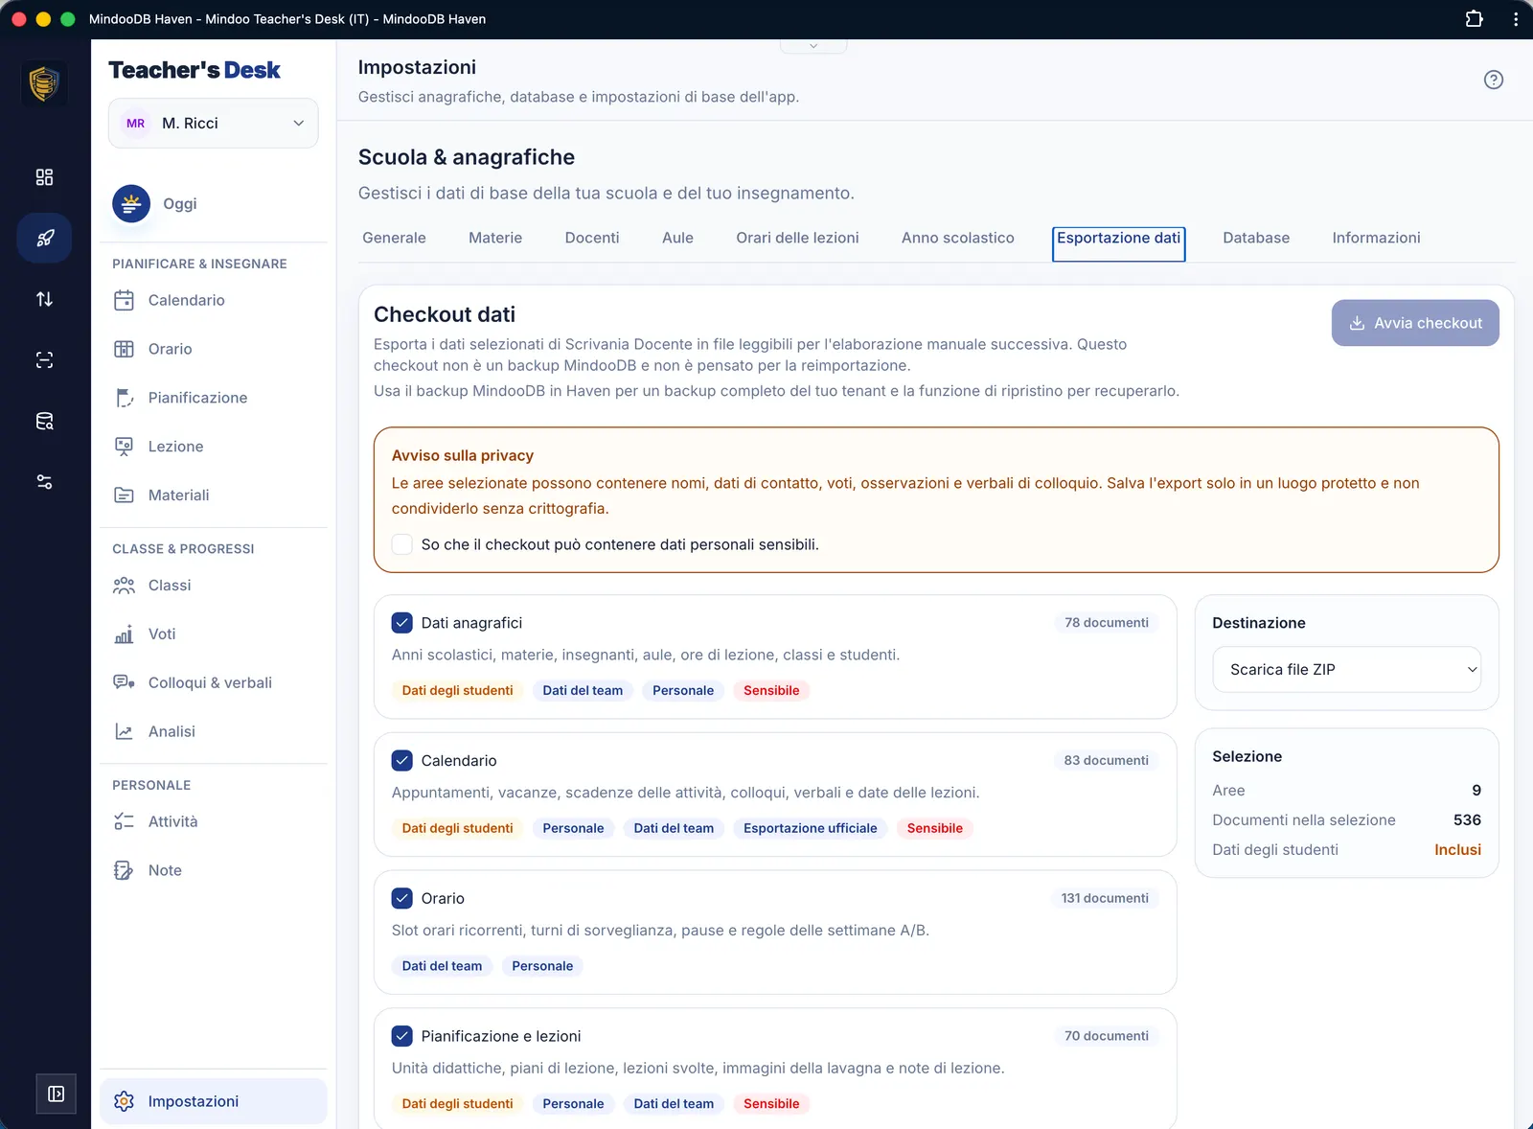Open the M. Ricci account dropdown
Screen dimensions: 1533x1129
(x=213, y=123)
